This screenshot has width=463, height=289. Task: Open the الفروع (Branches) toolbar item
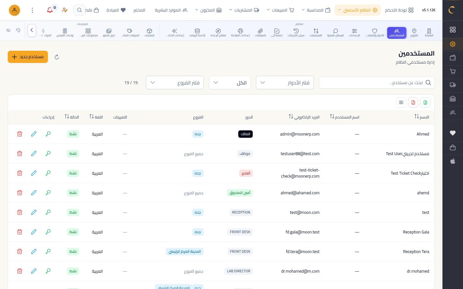tap(414, 32)
